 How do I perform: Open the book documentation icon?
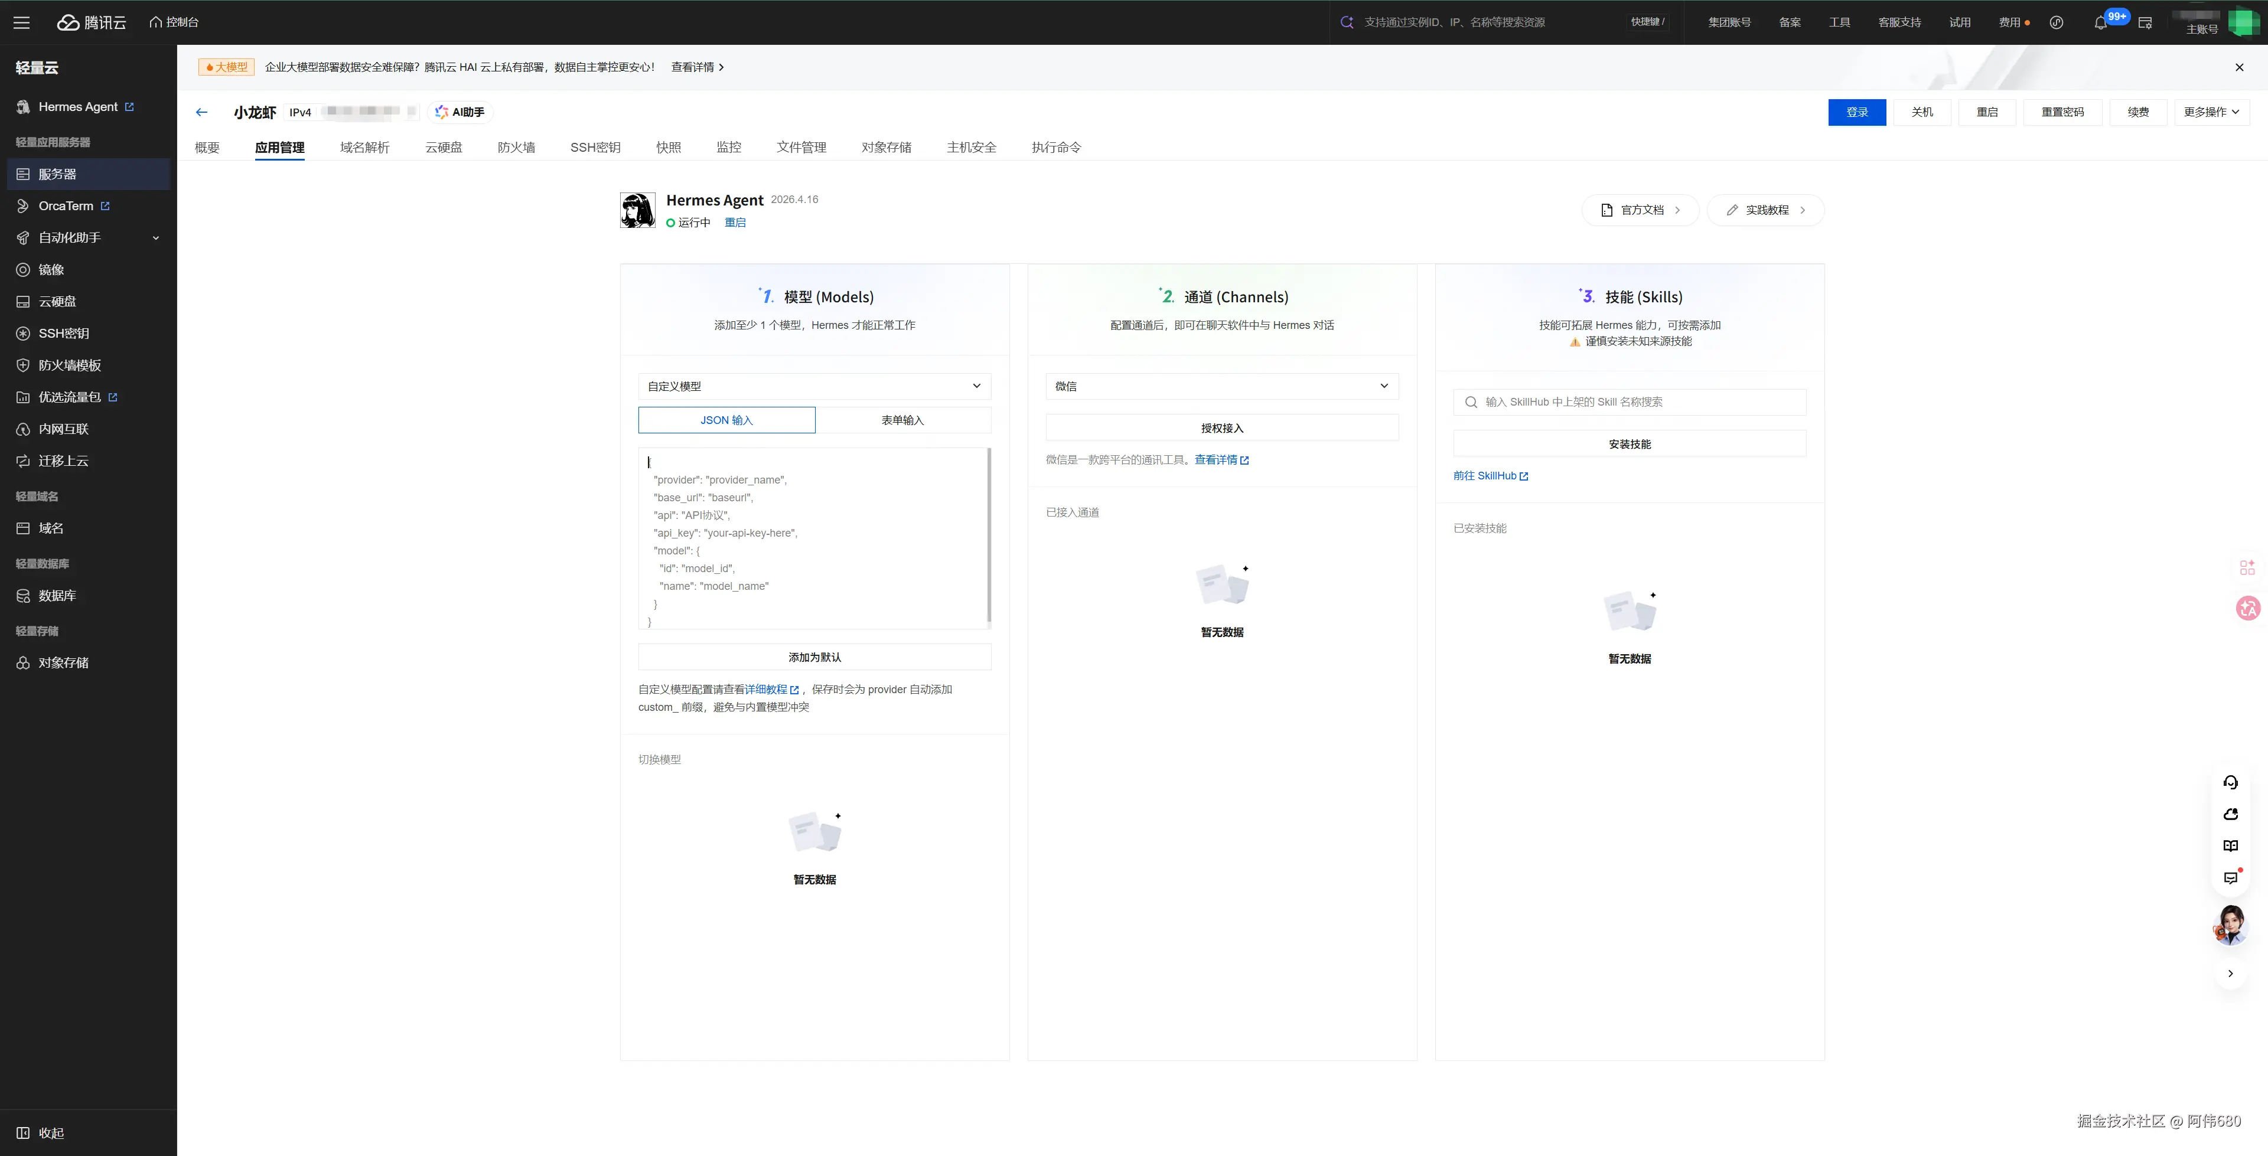coord(2230,846)
